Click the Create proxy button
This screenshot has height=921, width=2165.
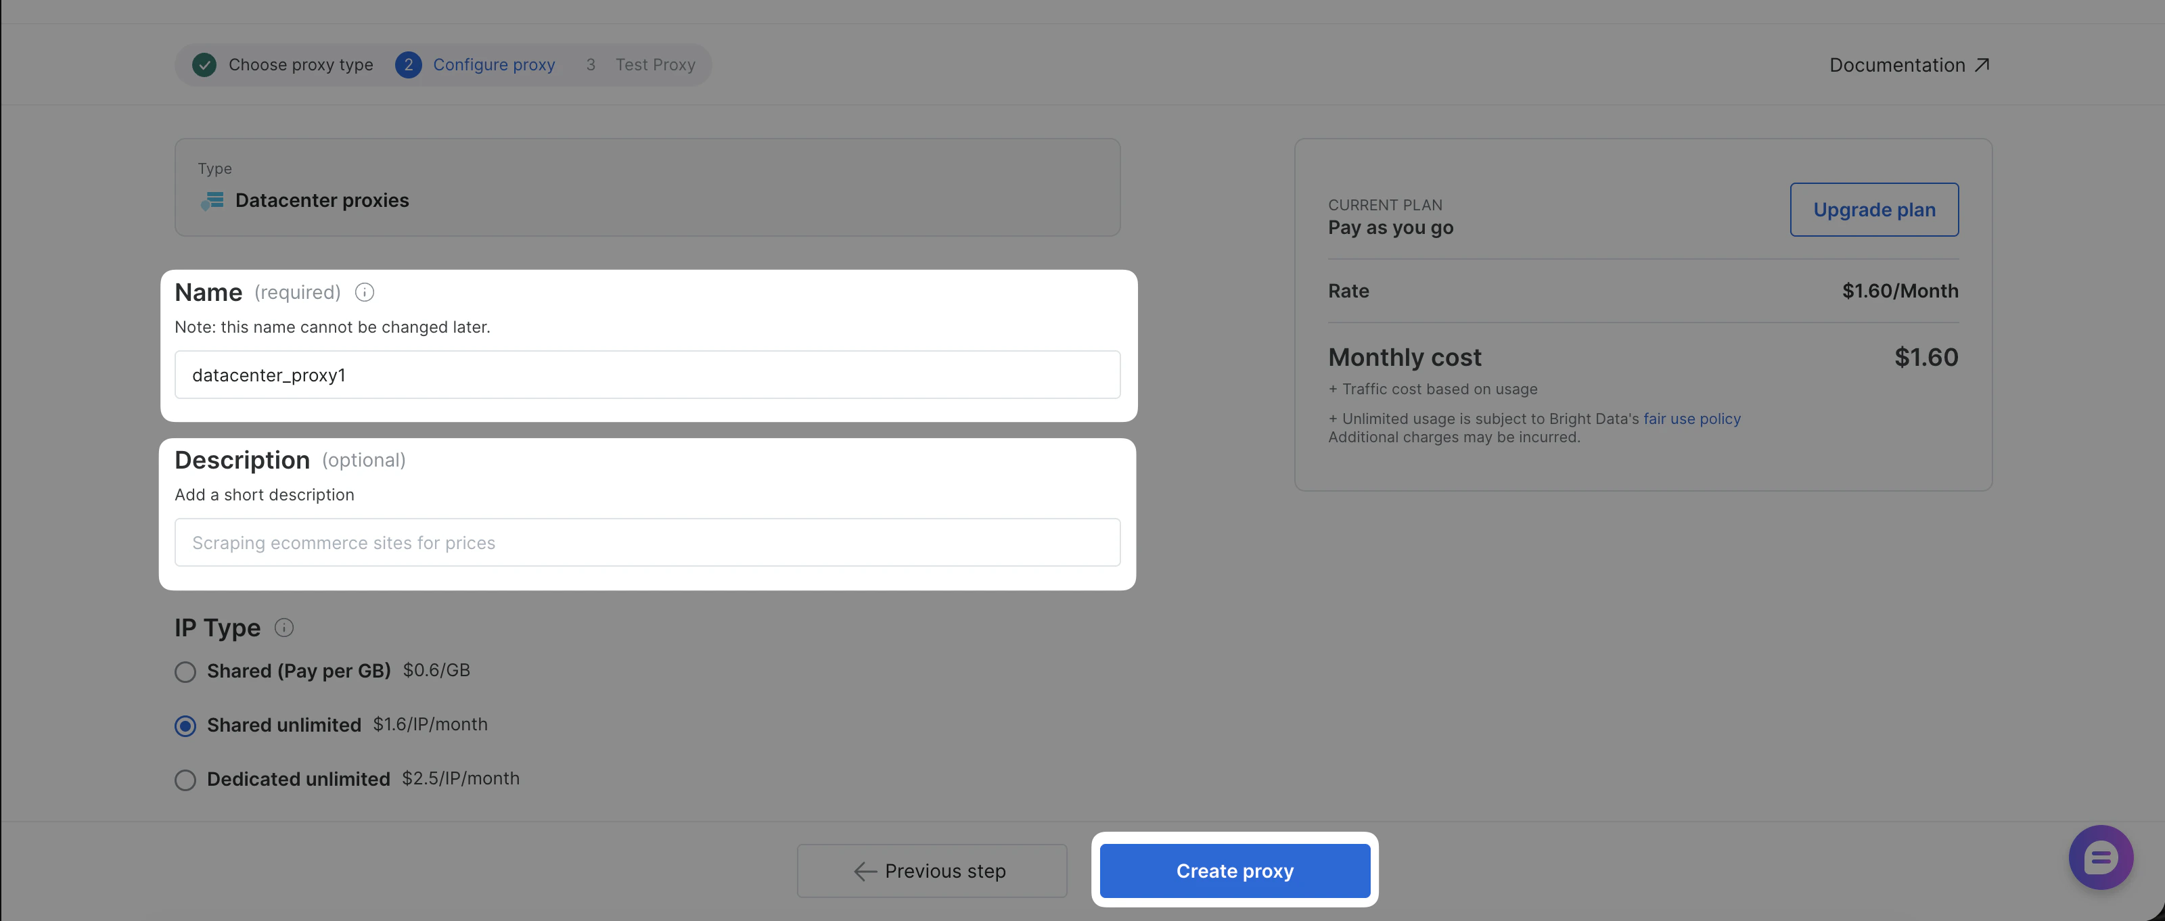click(x=1234, y=870)
